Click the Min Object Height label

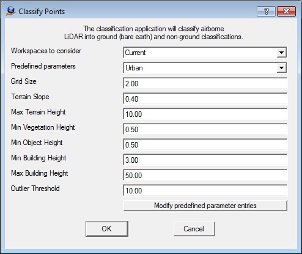coord(37,143)
